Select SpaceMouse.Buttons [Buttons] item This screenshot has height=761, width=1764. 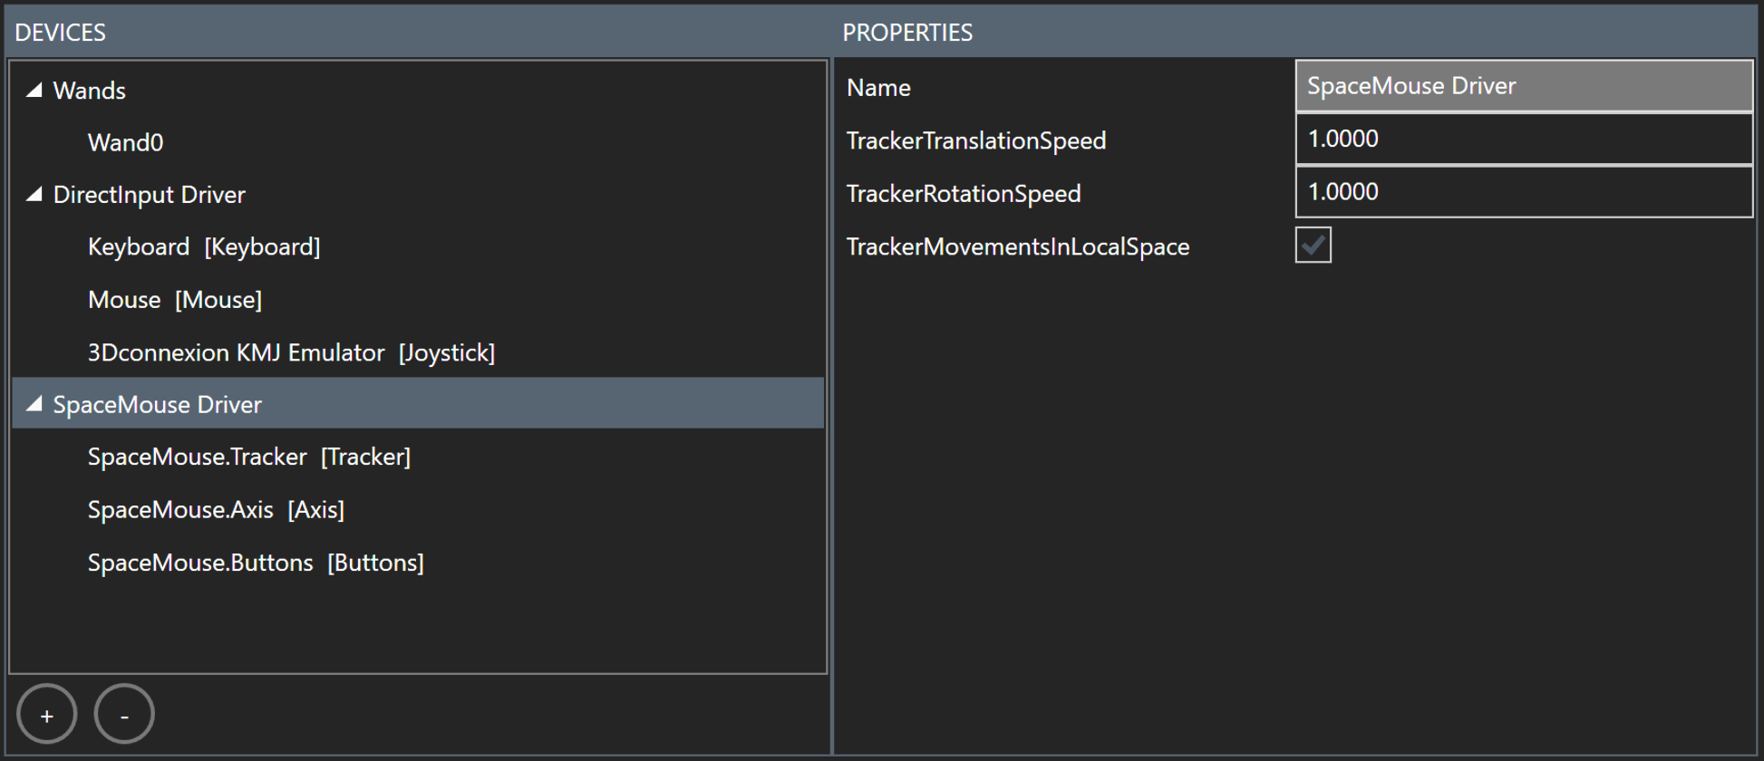(x=256, y=563)
